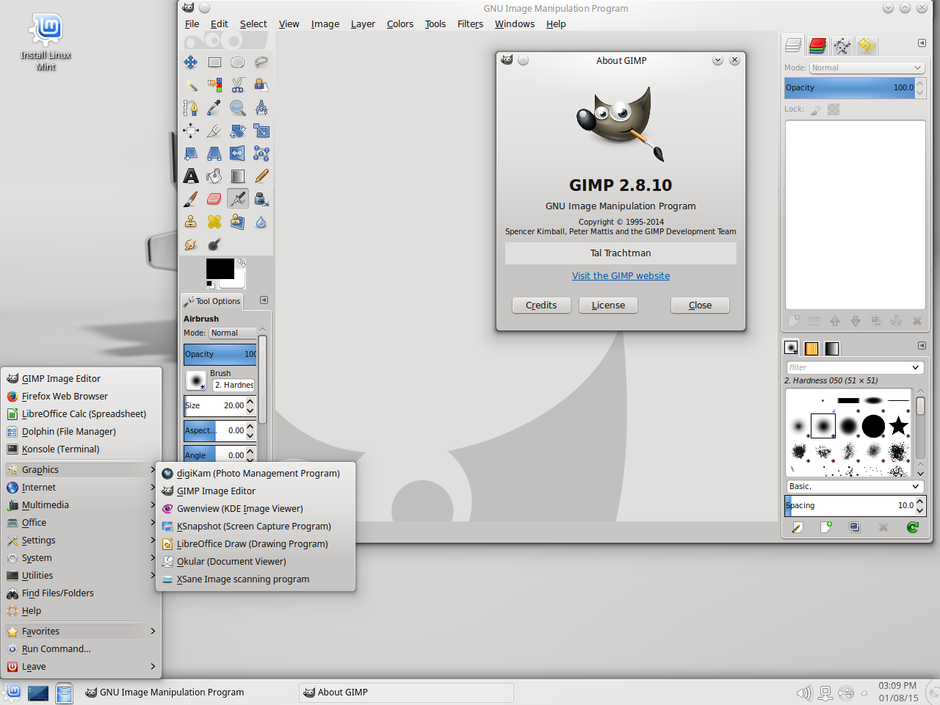This screenshot has width=940, height=705.
Task: Click the Konsole (Terminal) start menu entry
Action: pos(82,449)
